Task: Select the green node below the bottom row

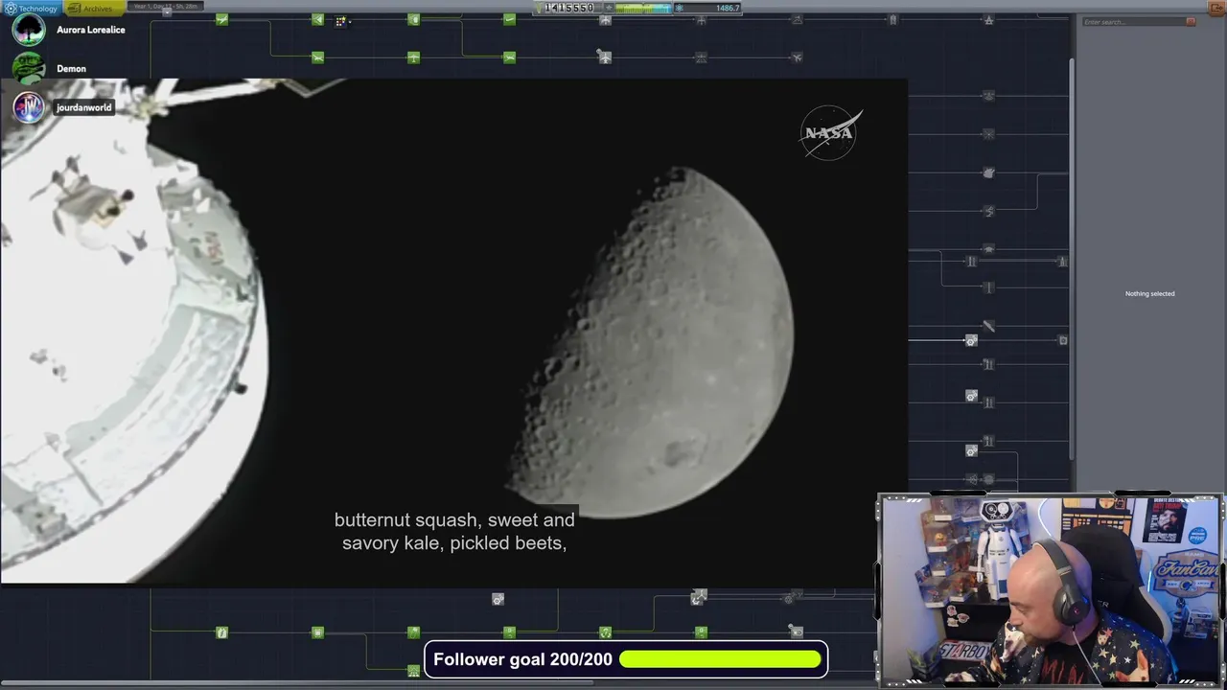Action: click(x=413, y=671)
